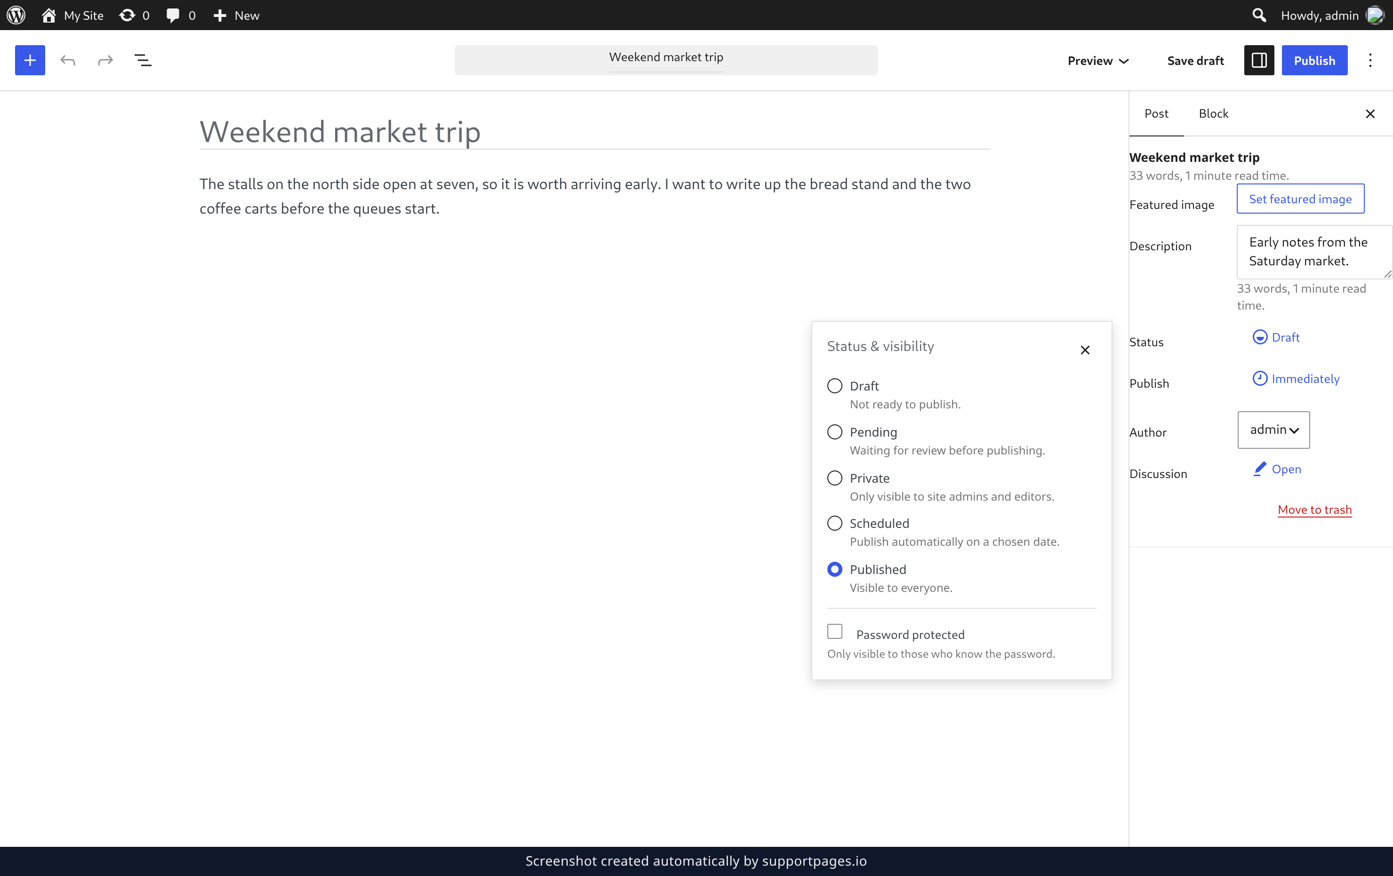Select the Published radio option
The width and height of the screenshot is (1393, 876).
tap(834, 570)
